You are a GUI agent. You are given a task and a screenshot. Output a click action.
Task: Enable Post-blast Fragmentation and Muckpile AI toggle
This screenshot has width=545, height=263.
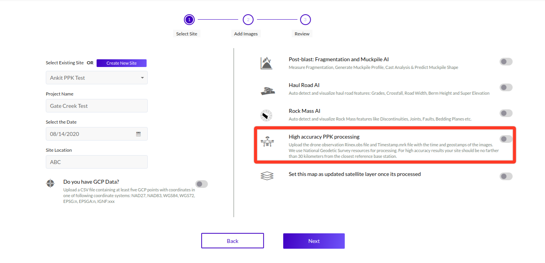pyautogui.click(x=506, y=62)
